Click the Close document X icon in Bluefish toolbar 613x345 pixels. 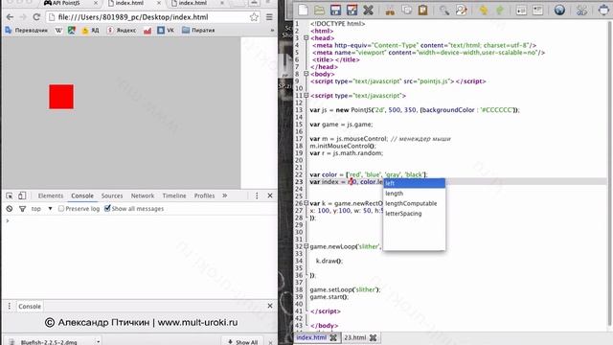tap(368, 10)
